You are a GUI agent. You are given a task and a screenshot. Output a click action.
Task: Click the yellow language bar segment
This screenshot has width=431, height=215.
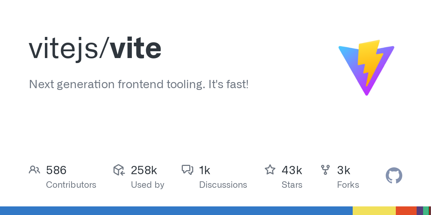click(374, 211)
